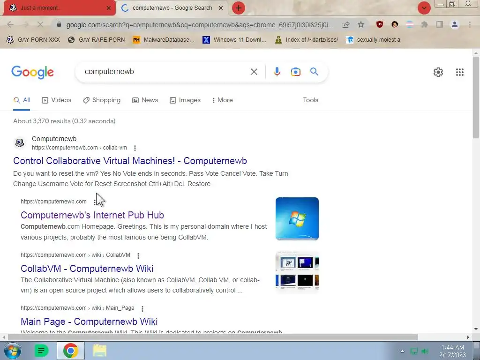Screen dimensions: 480x360
Task: Open options dots for CollabVM wiki result
Action: (x=138, y=255)
